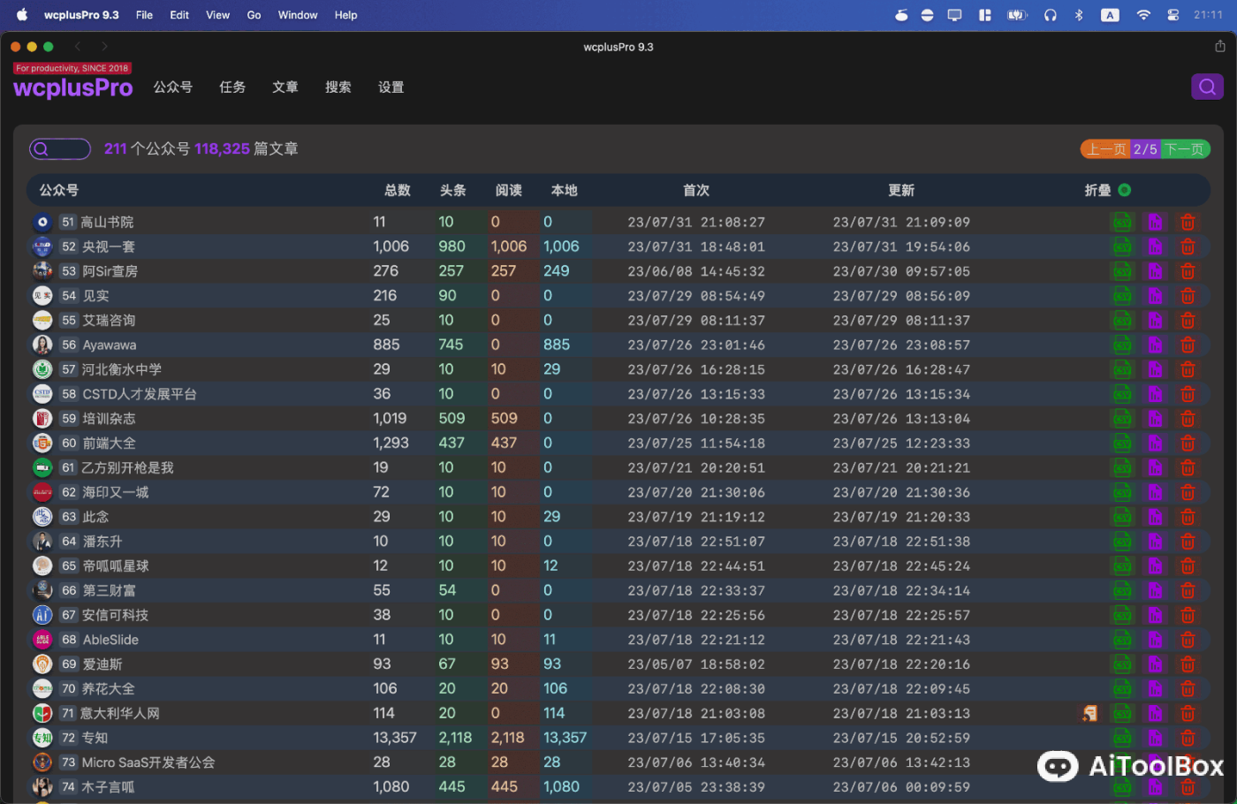
Task: Click the purple 2/5 page indicator
Action: [1144, 148]
